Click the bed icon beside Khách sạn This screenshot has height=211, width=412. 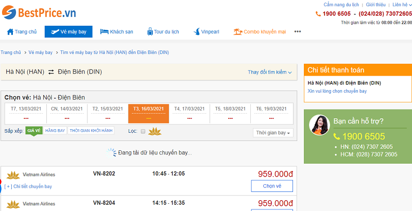105,32
